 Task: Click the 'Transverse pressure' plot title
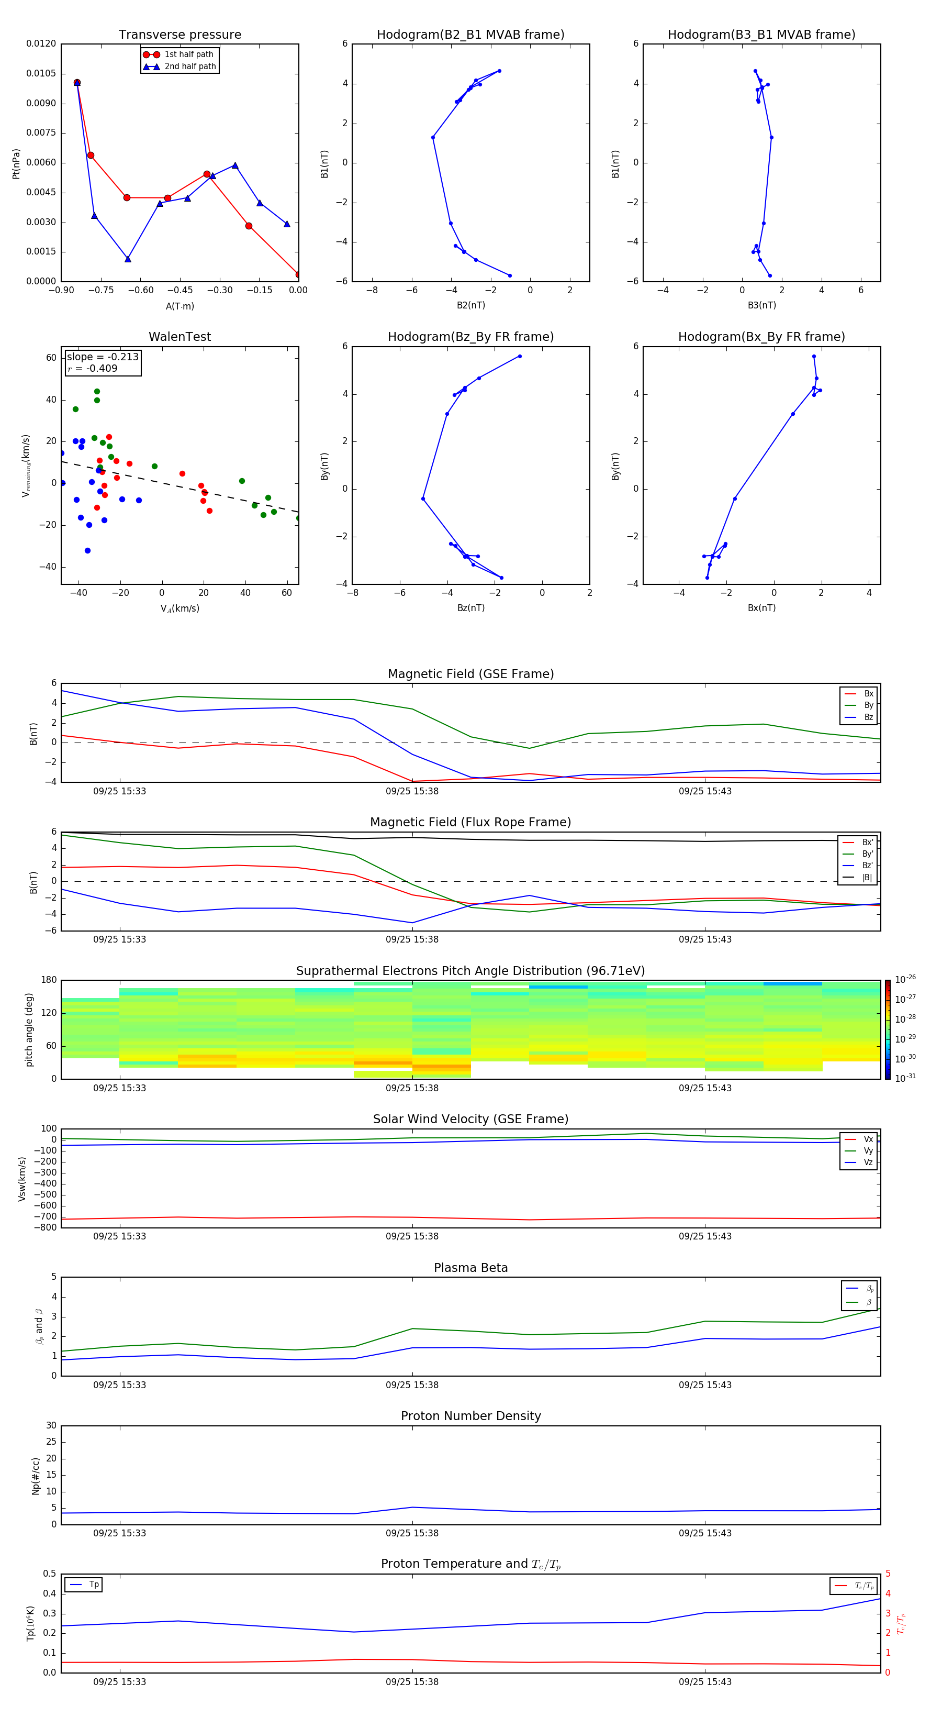pos(180,35)
